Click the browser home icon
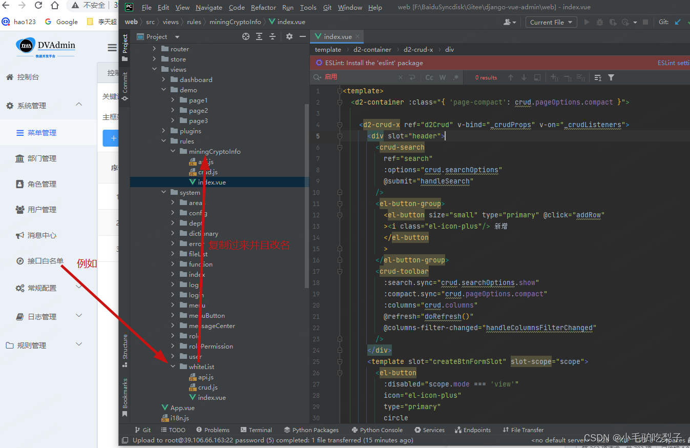The width and height of the screenshot is (690, 448). tap(55, 6)
